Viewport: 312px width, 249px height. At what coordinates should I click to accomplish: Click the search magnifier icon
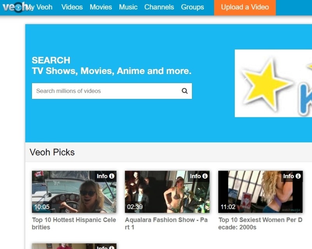click(184, 91)
